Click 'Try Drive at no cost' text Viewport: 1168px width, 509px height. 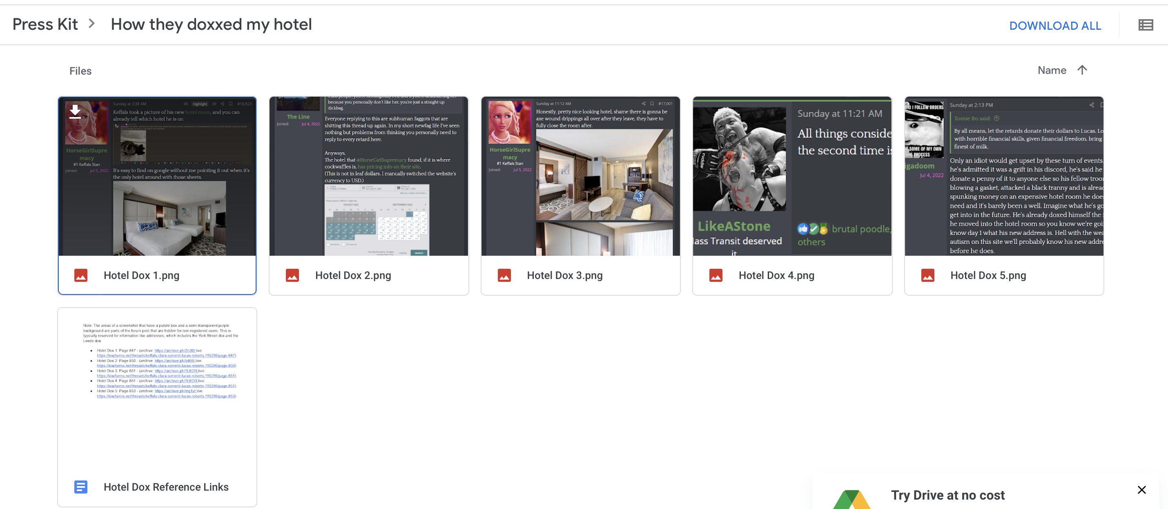(x=947, y=495)
